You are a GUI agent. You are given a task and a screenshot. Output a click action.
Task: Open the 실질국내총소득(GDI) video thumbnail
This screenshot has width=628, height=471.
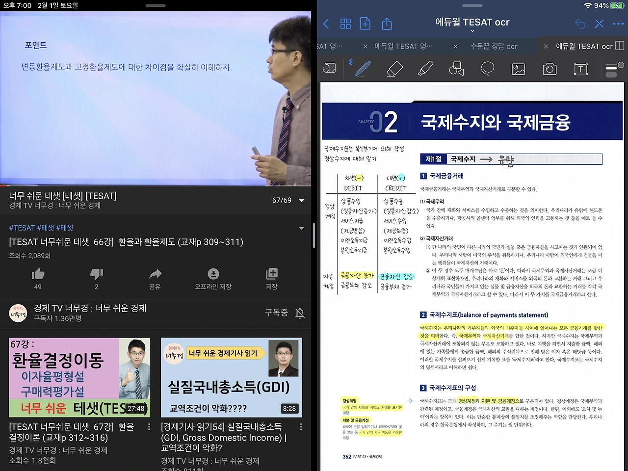click(232, 377)
